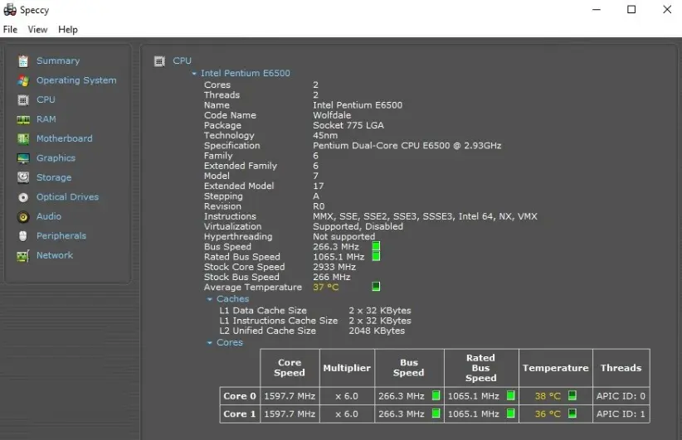Click the Operating System Windows flag icon

click(23, 80)
